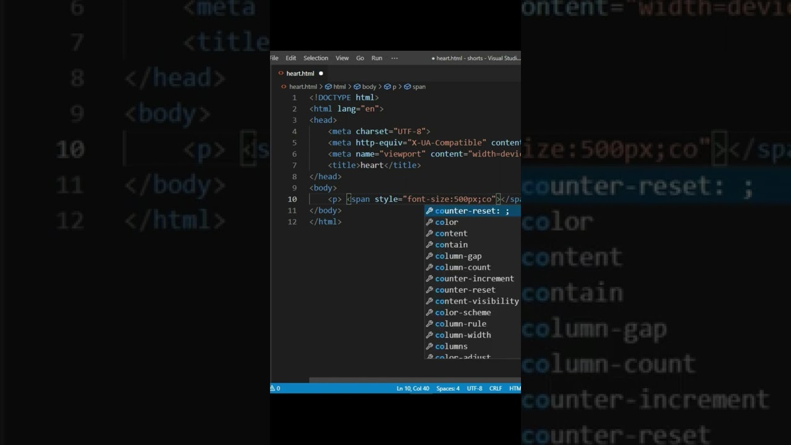
Task: Pick the 'column-gap' suggestion
Action: [473, 256]
